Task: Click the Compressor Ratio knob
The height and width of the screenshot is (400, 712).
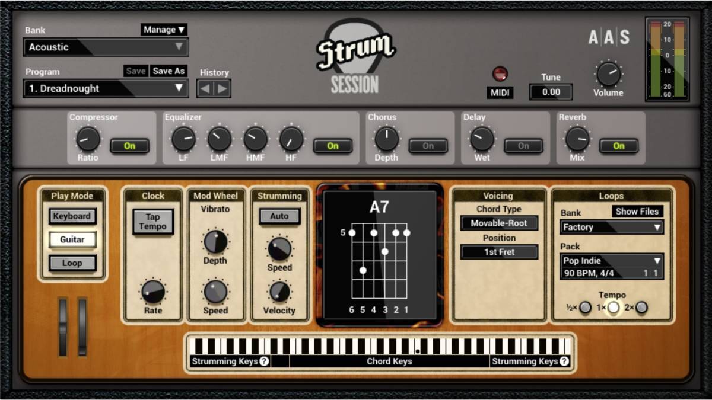Action: coord(88,139)
